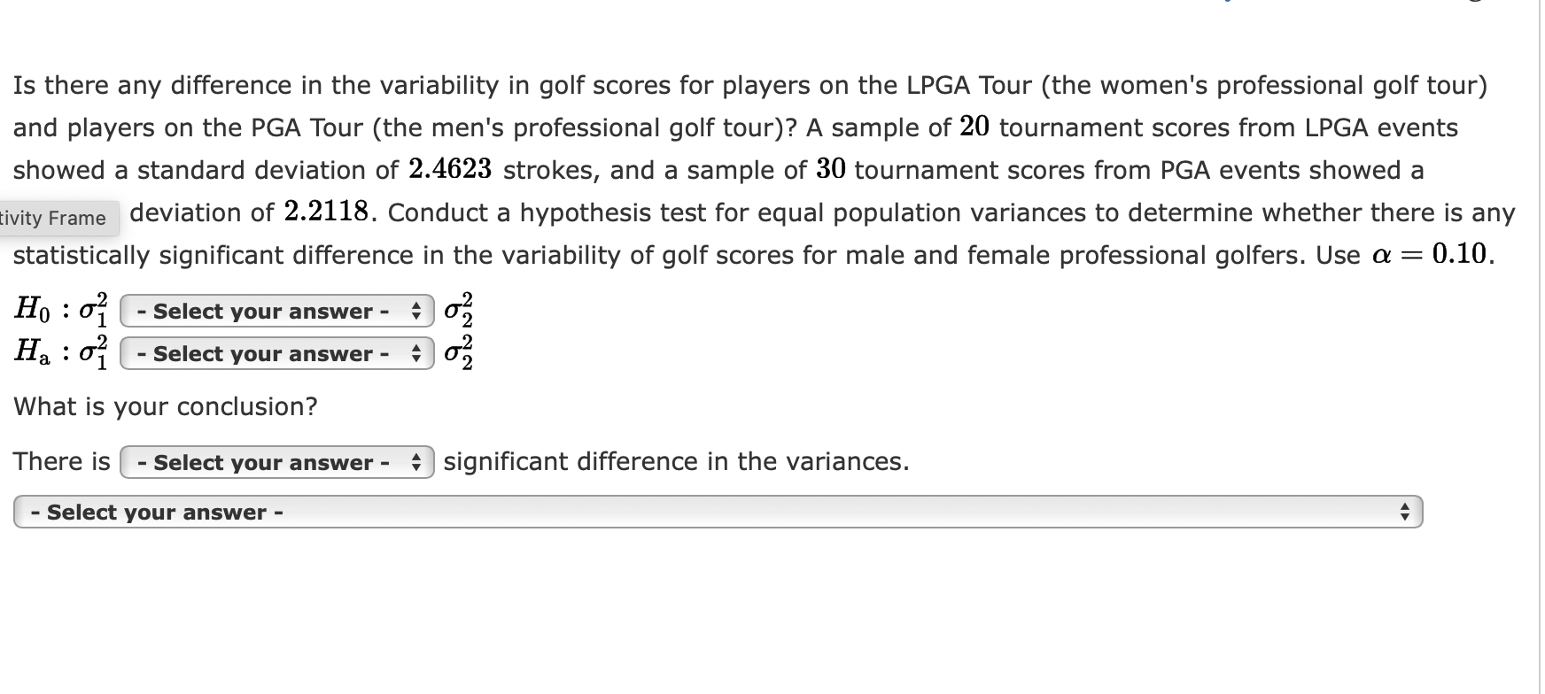Image resolution: width=1545 pixels, height=694 pixels.
Task: Click the PGA sample size number 30
Action: pyautogui.click(x=831, y=169)
